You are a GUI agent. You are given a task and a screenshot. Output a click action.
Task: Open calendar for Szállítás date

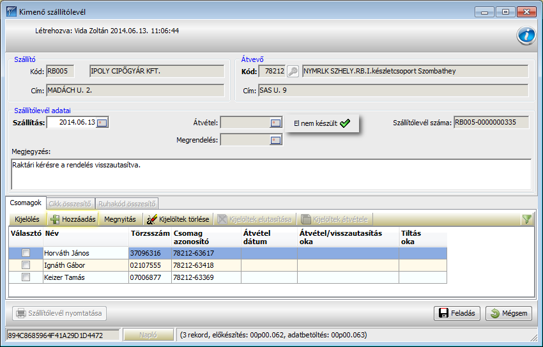[102, 123]
